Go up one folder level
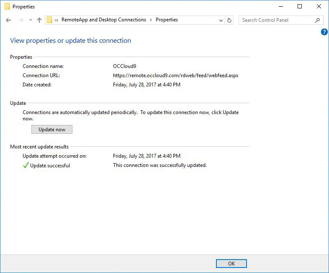This screenshot has height=273, width=329. click(x=39, y=20)
